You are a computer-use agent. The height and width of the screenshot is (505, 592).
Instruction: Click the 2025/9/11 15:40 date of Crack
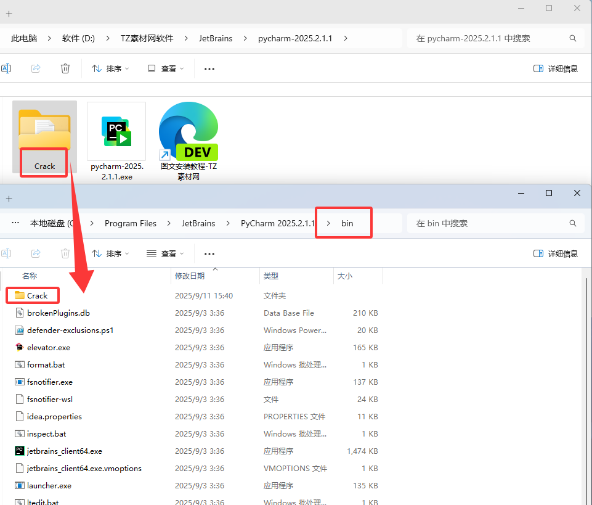click(204, 295)
